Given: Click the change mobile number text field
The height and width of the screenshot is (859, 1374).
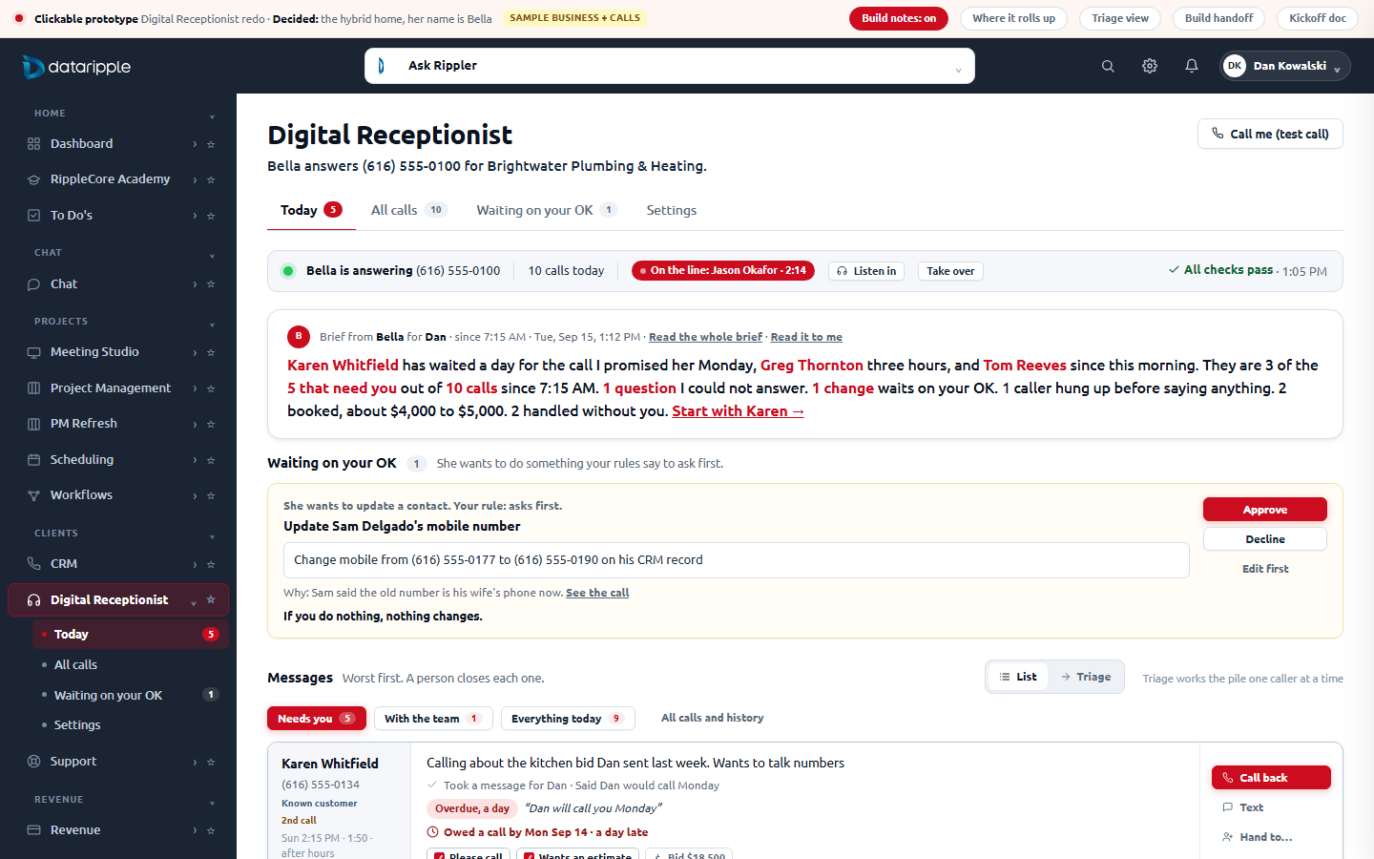Looking at the screenshot, I should click(x=737, y=560).
